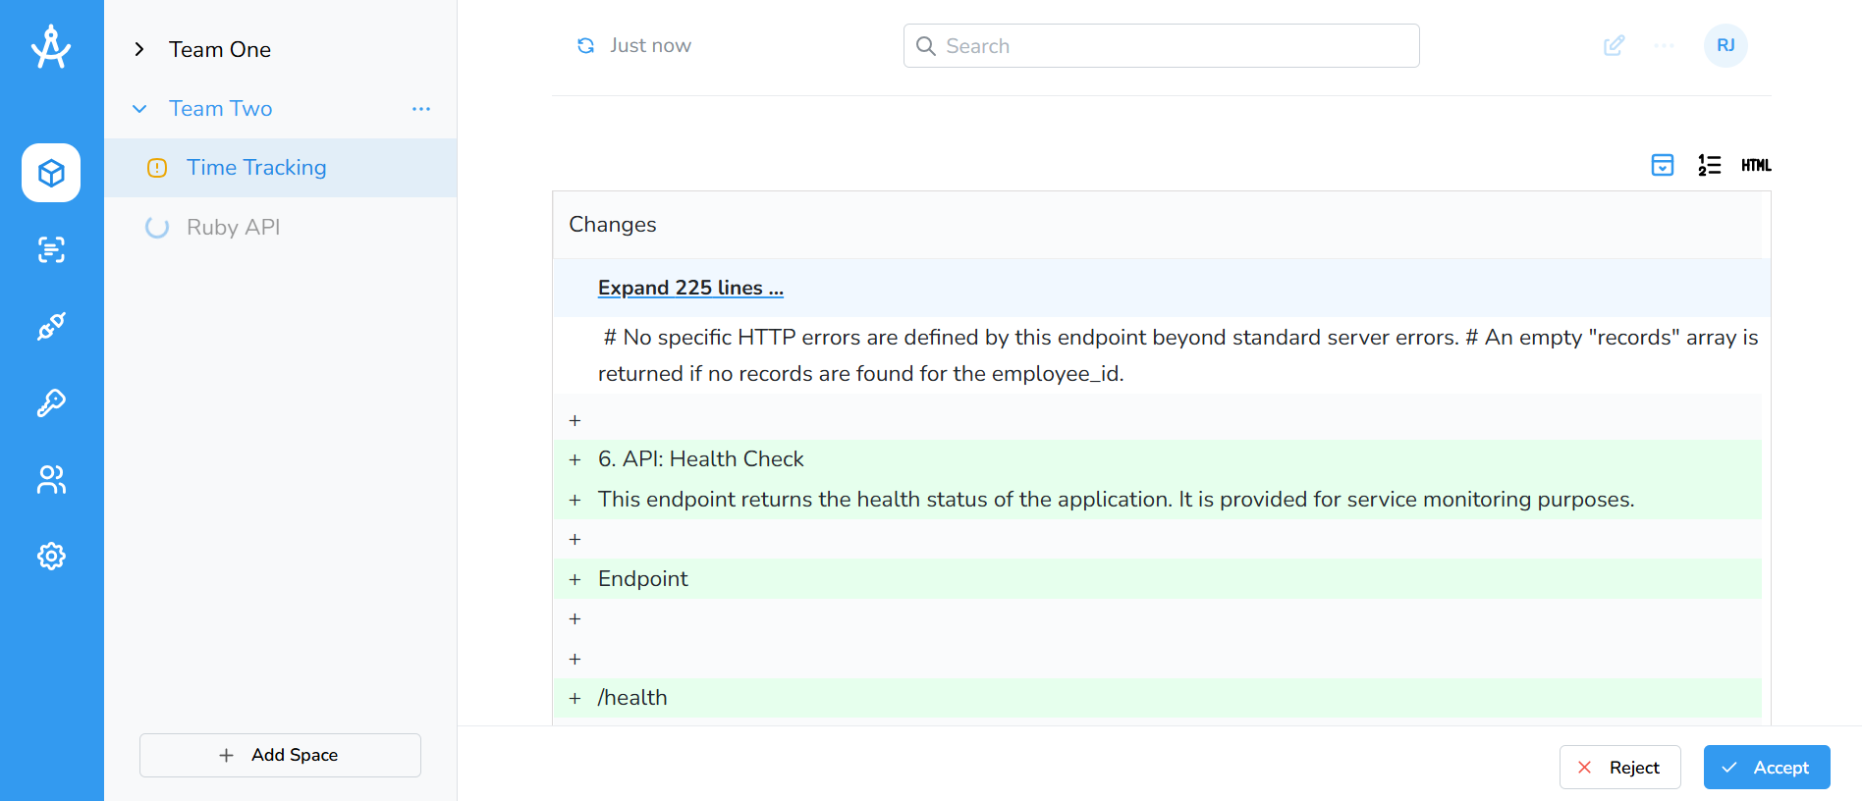This screenshot has width=1862, height=801.
Task: Open the Spaces cube icon
Action: coord(51,173)
